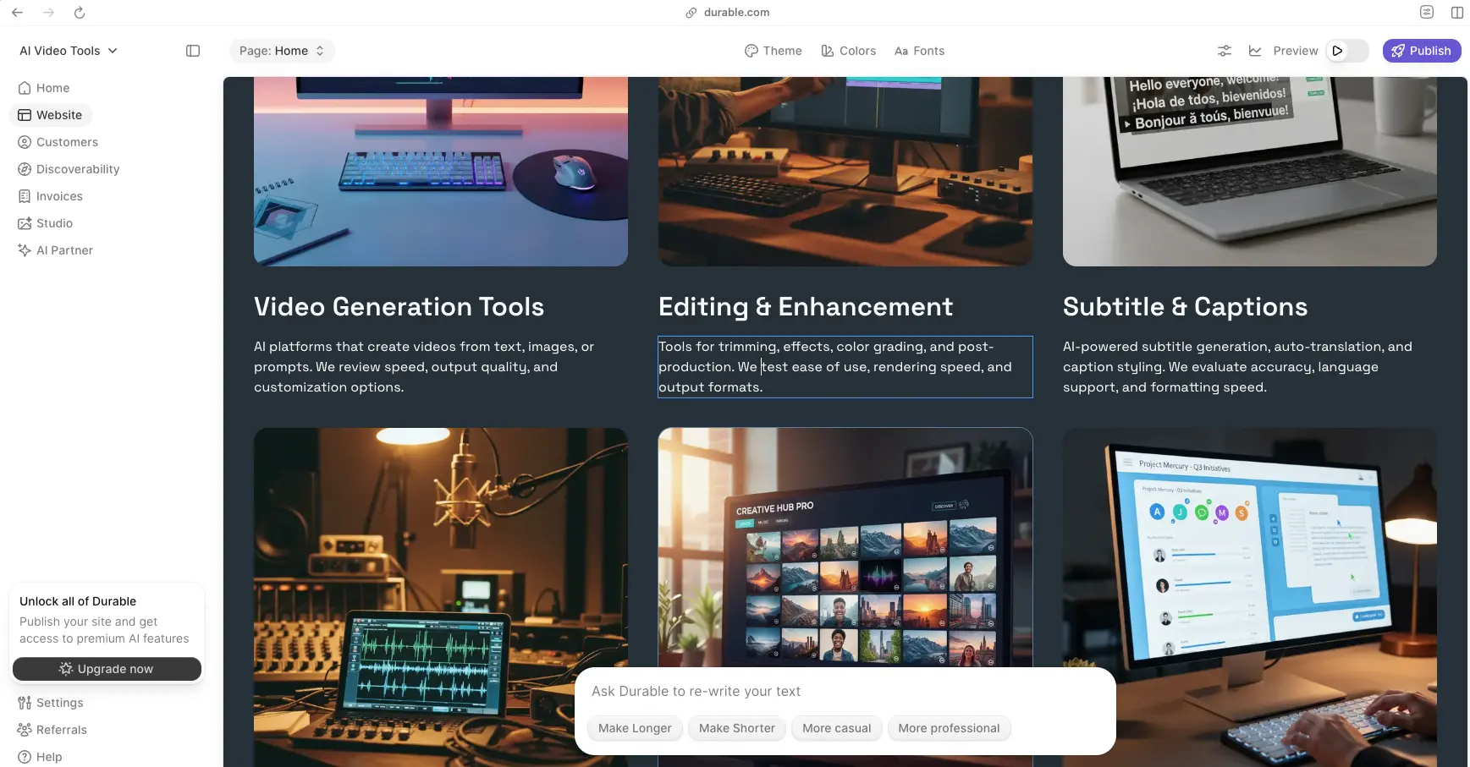Open Studio from the sidebar
The image size is (1470, 767).
point(55,223)
